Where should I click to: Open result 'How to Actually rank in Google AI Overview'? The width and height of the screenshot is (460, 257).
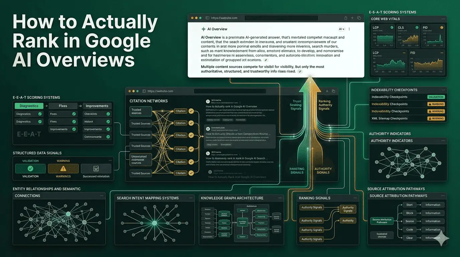coord(231,106)
